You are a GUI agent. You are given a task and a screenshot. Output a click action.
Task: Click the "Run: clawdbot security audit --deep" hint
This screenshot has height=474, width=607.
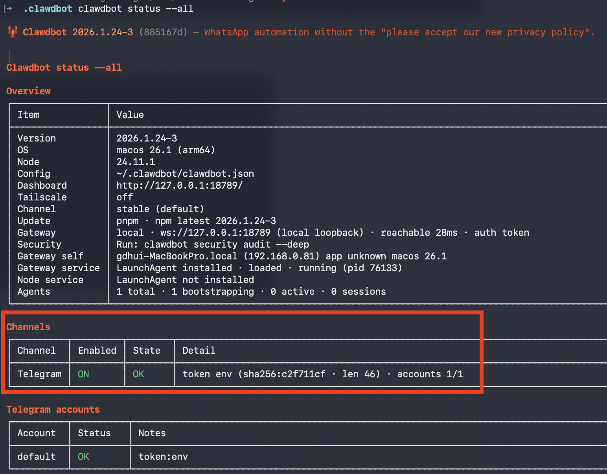(213, 244)
